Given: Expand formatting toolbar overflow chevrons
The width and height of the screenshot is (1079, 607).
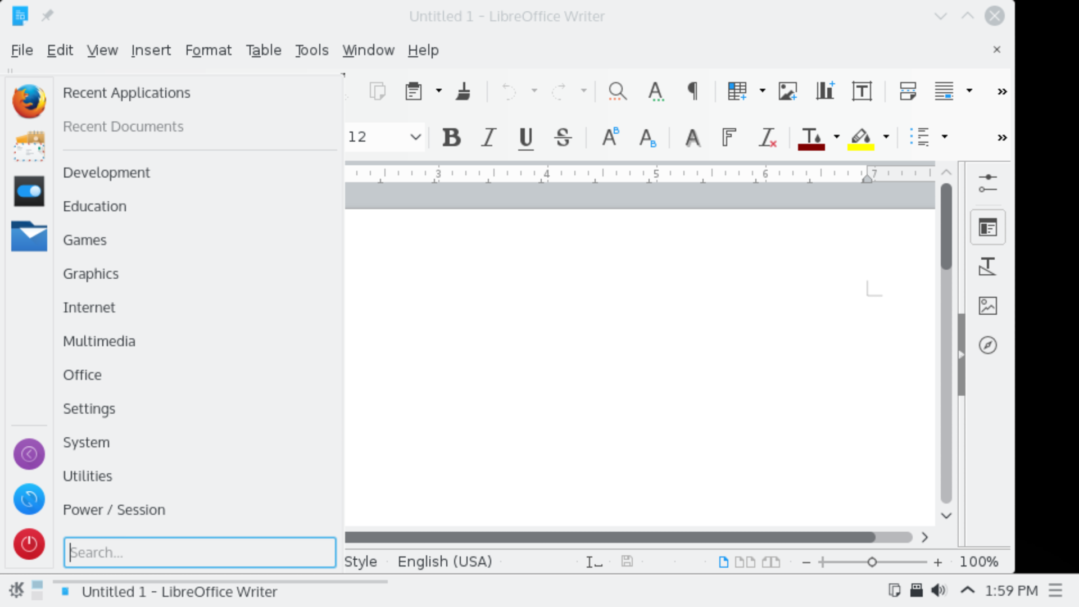Looking at the screenshot, I should pyautogui.click(x=1002, y=138).
